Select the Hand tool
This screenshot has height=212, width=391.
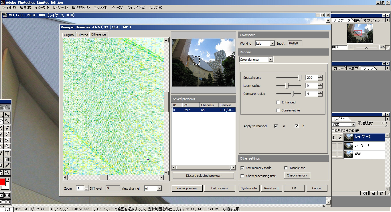[1, 172]
